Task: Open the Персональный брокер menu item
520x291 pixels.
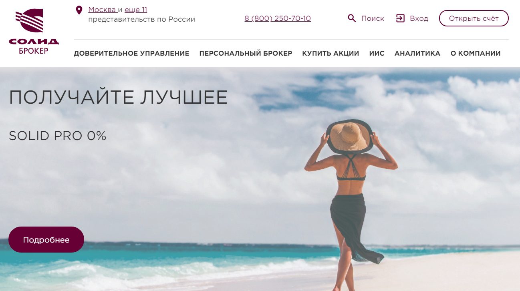Action: pyautogui.click(x=246, y=53)
